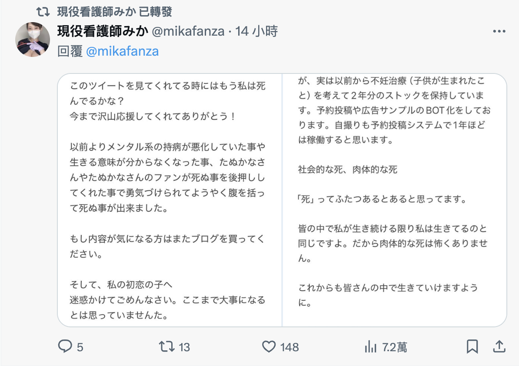
Task: Click the blue @mikafanza mention after 回覆
Action: [123, 51]
